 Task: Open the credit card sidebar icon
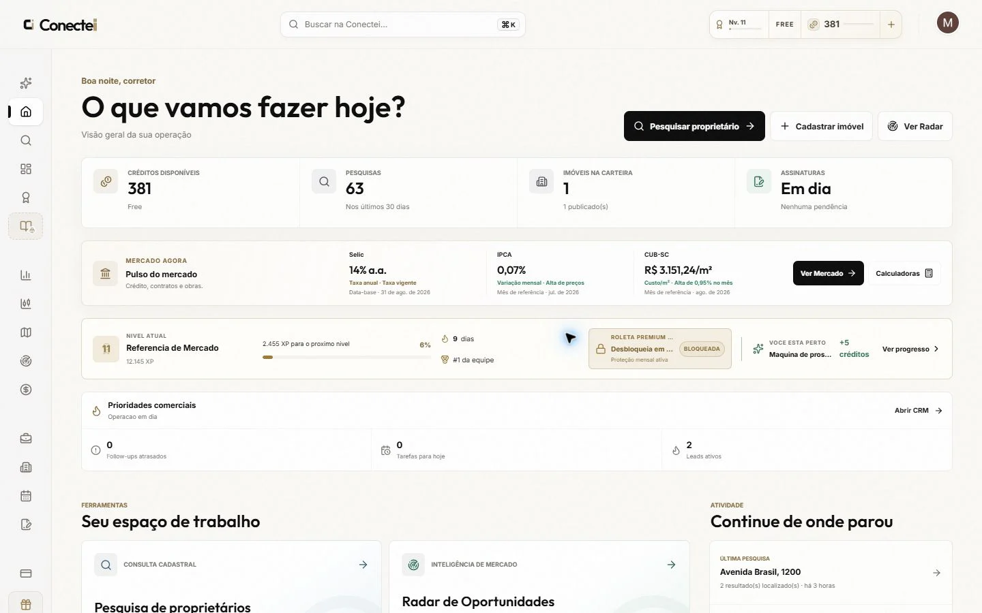tap(26, 573)
